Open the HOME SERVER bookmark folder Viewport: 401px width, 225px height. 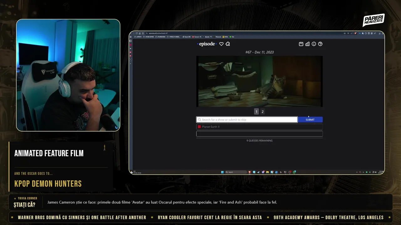tap(148, 37)
